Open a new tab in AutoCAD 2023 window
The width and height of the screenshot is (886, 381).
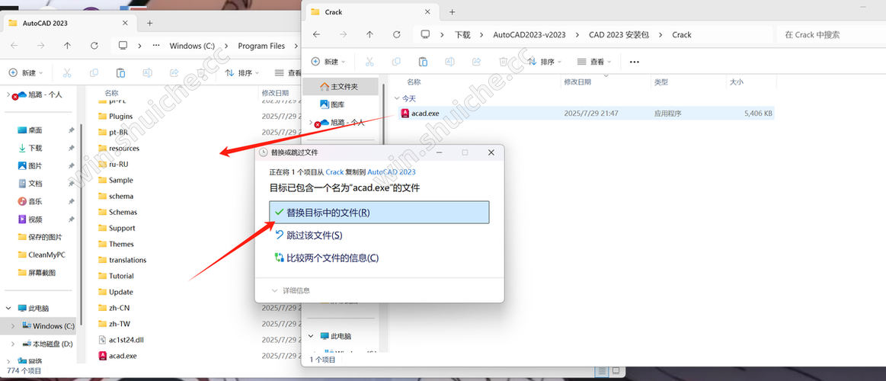[x=150, y=23]
